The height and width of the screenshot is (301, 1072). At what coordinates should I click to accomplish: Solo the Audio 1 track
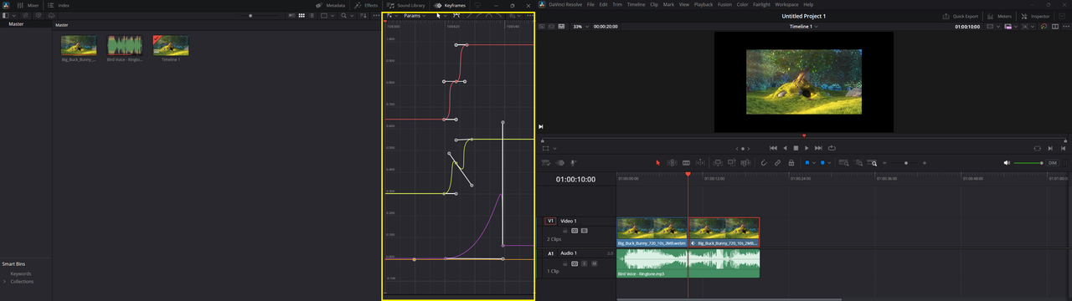tap(585, 263)
